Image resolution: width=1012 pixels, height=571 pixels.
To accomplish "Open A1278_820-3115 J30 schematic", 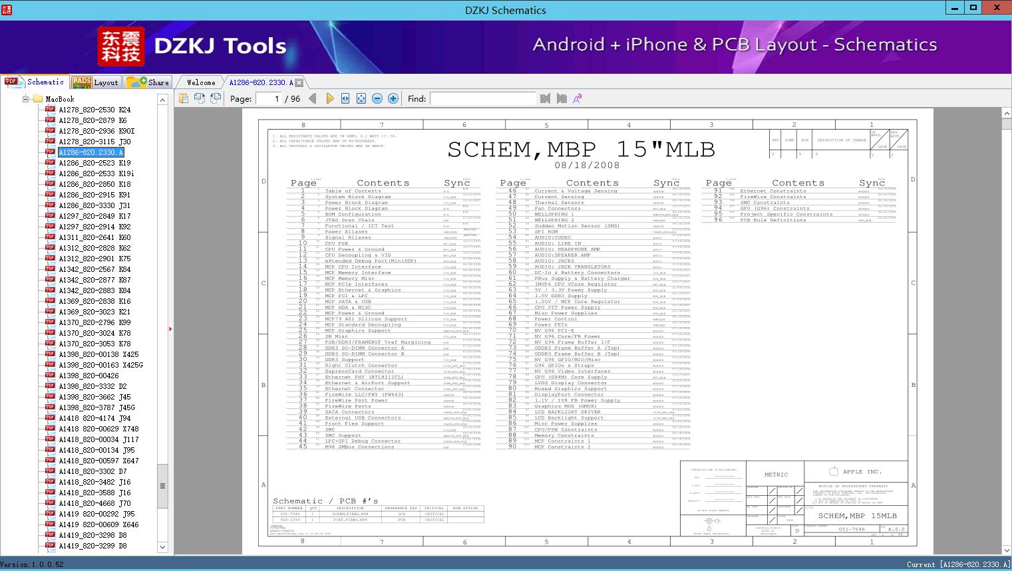I will [94, 142].
